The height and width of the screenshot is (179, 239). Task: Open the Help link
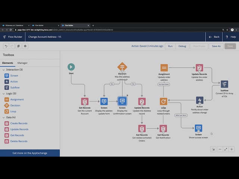point(231,37)
